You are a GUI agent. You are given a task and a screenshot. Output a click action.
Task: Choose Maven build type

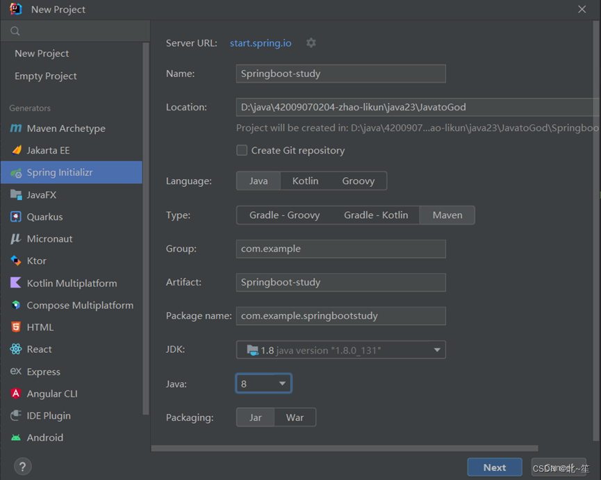447,215
